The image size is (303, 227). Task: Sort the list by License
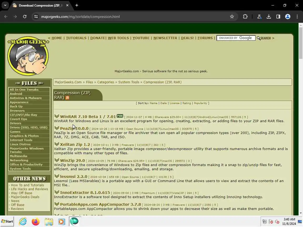coord(174,103)
